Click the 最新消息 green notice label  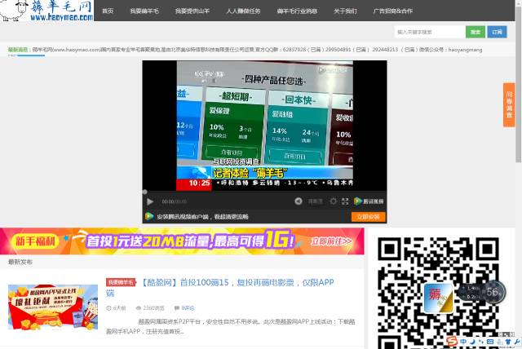pos(18,50)
